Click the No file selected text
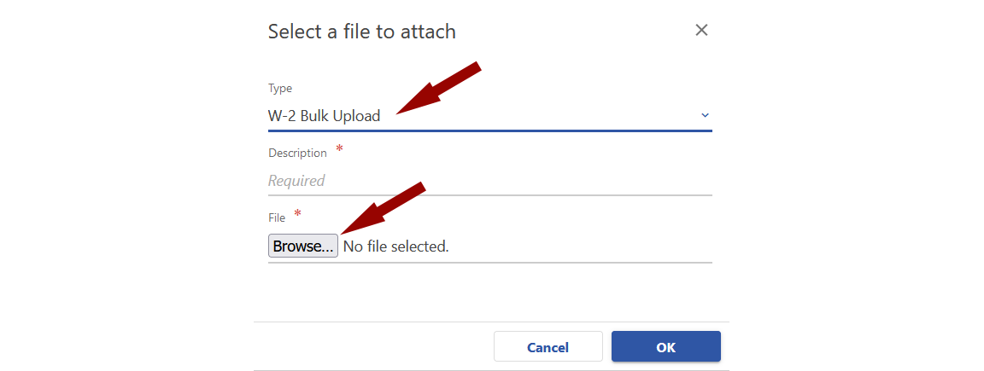Viewport: 984px width, 371px height. [395, 246]
